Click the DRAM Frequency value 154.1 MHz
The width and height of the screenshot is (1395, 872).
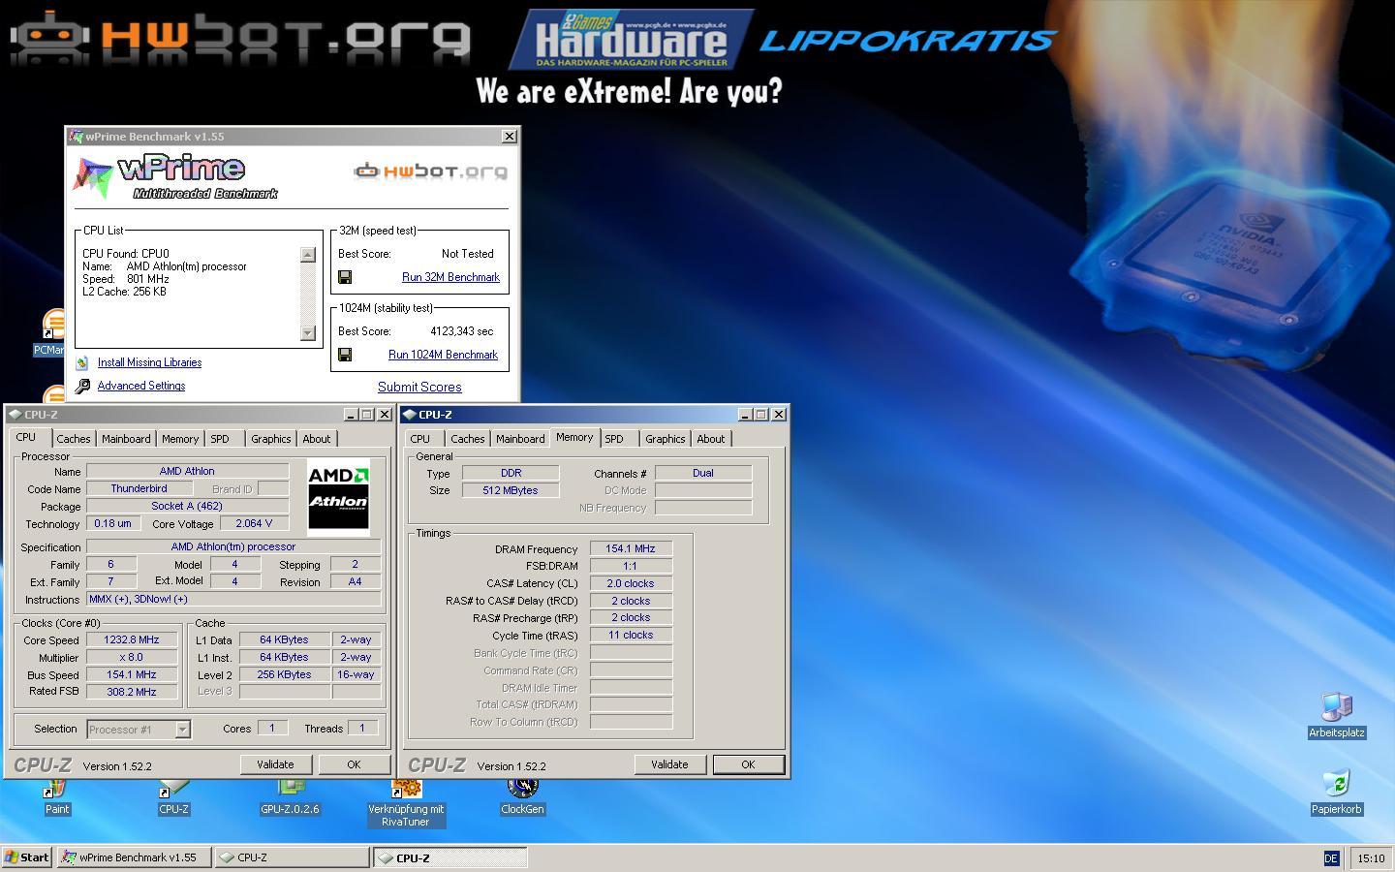click(631, 549)
